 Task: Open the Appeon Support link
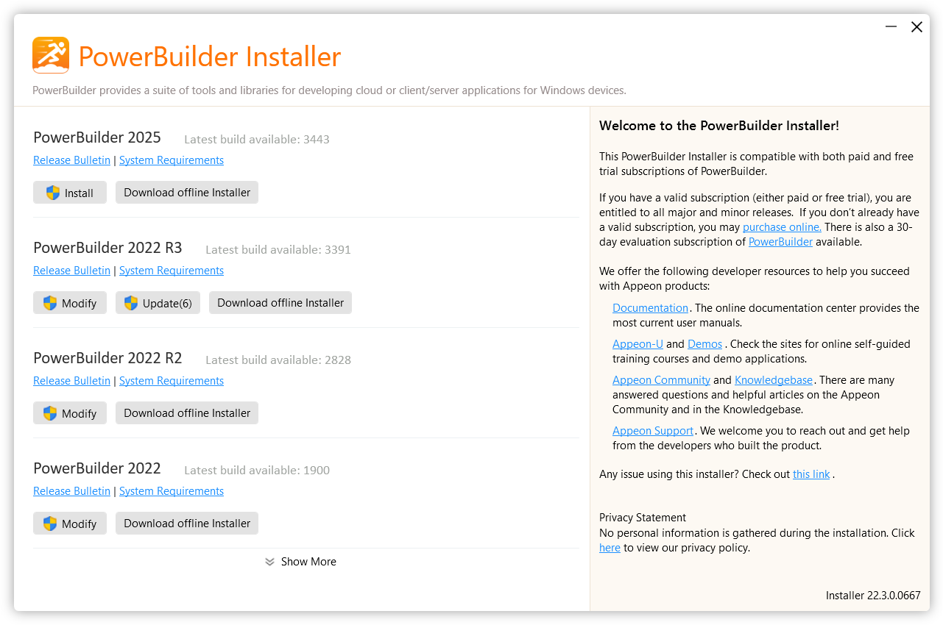point(653,431)
